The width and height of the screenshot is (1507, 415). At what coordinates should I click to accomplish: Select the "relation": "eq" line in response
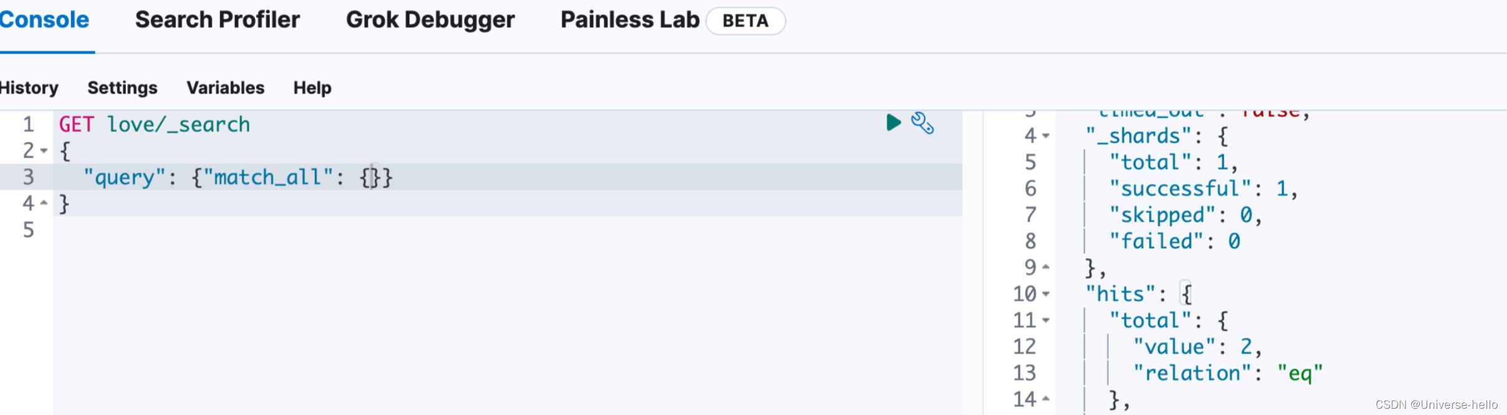coord(1228,373)
